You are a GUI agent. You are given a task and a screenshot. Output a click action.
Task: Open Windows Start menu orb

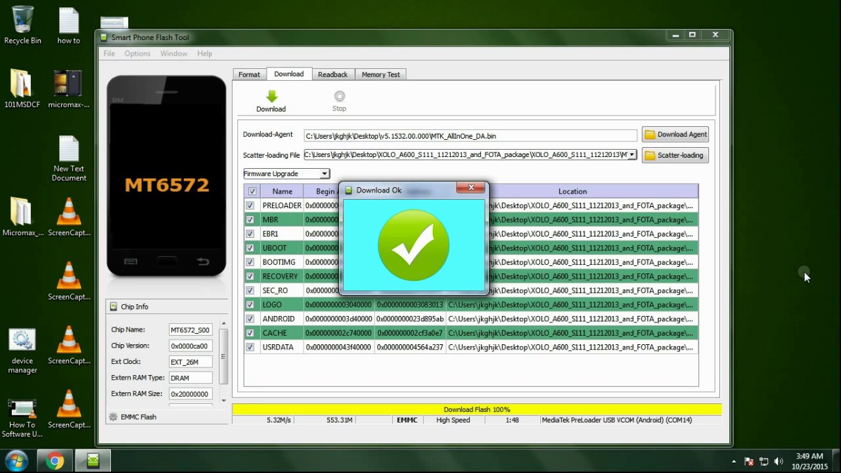(x=16, y=461)
